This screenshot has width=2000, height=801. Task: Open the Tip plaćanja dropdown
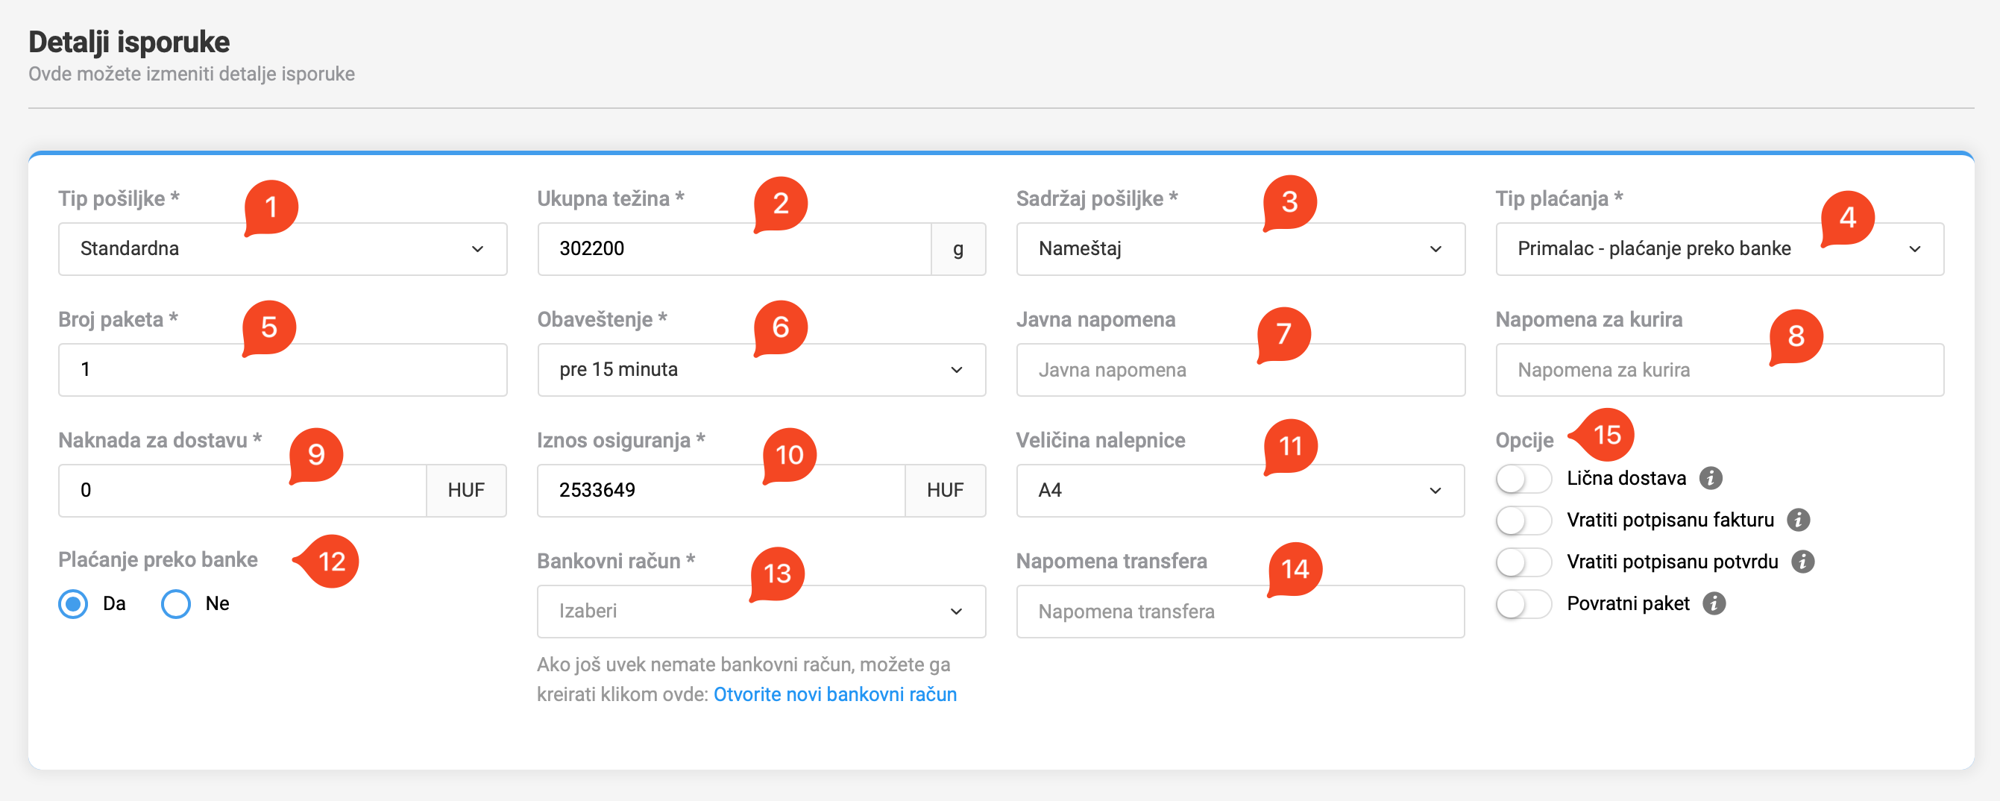(x=1719, y=249)
